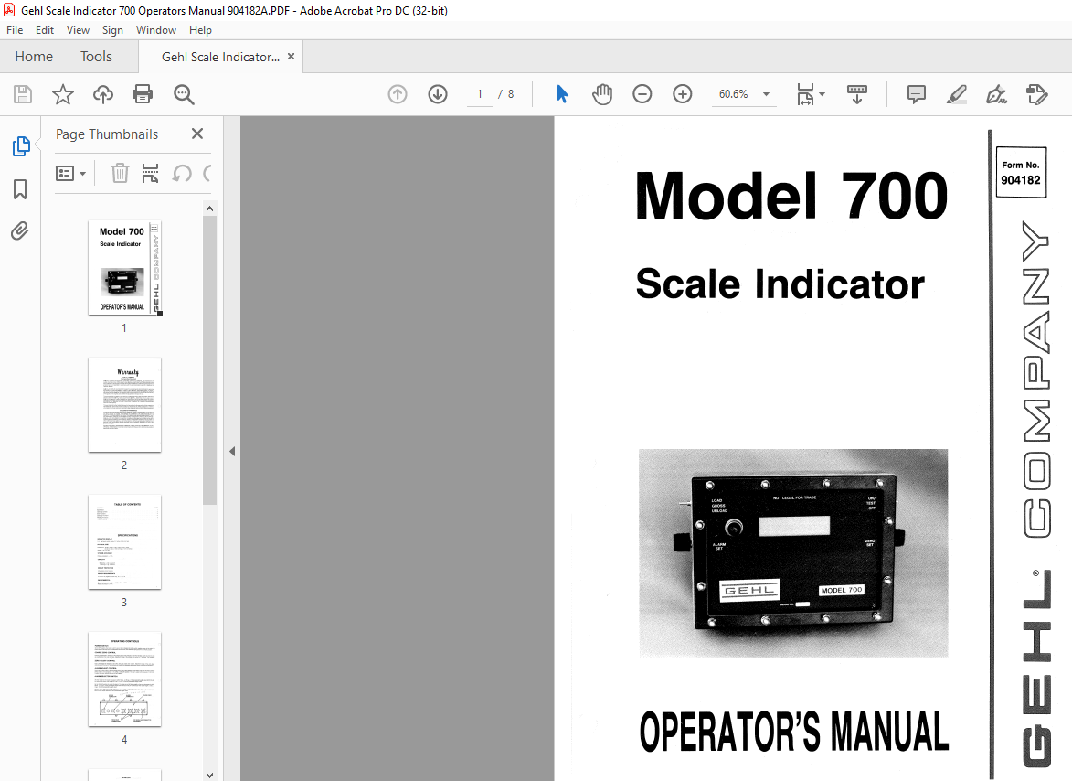Add document to starred favorites

pos(63,94)
